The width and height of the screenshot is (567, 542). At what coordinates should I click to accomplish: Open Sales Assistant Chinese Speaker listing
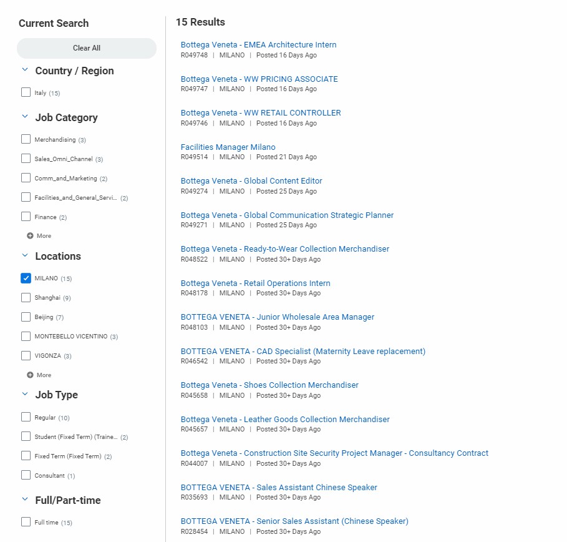[x=279, y=488]
